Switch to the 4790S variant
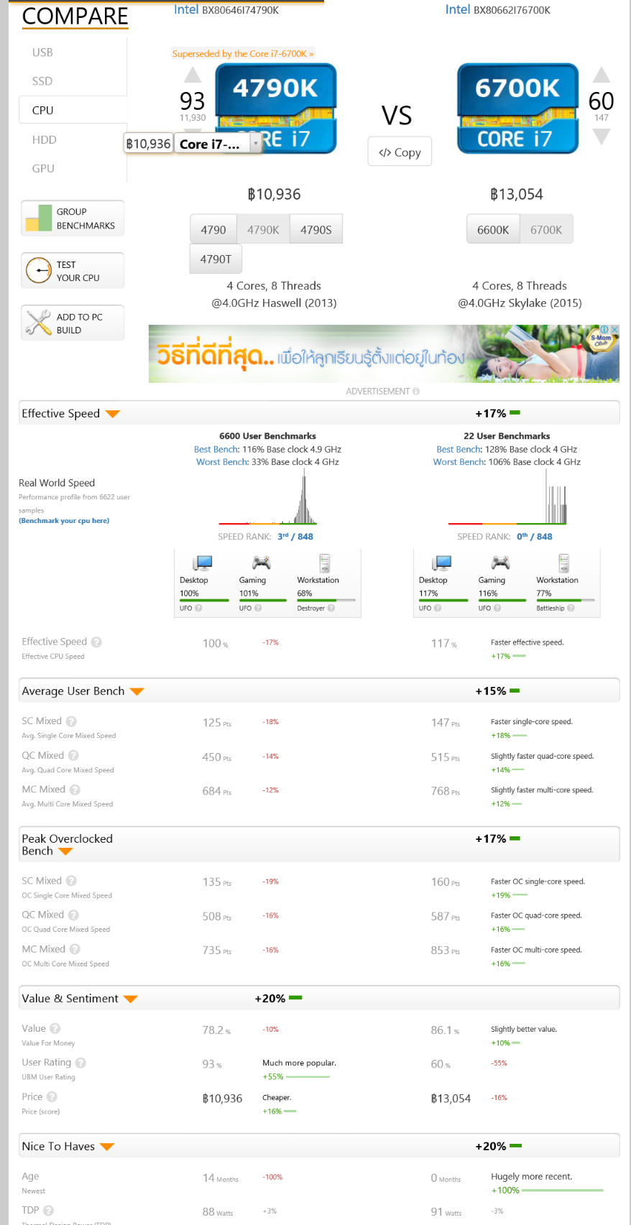This screenshot has width=631, height=1225. click(x=316, y=230)
